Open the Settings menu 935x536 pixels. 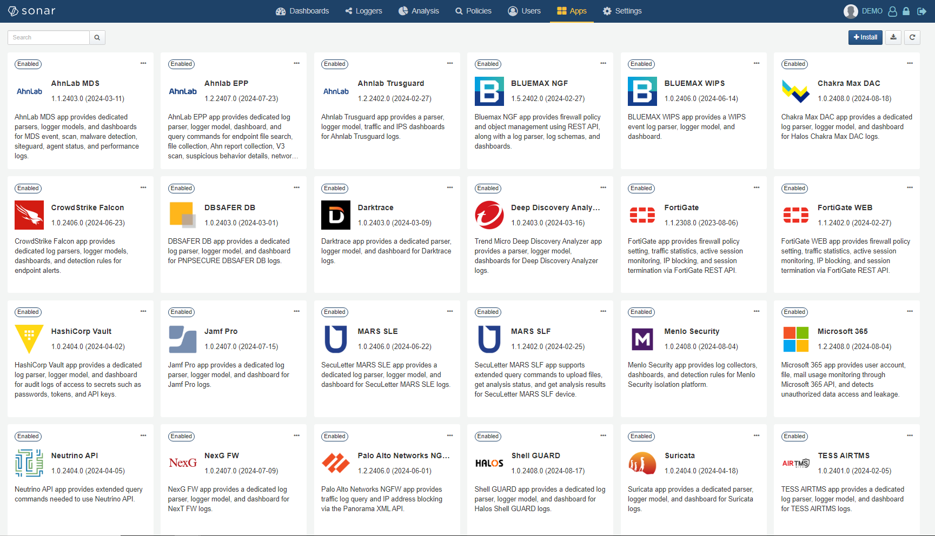622,11
